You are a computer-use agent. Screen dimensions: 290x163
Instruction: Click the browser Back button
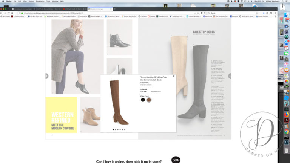pos(2,13)
